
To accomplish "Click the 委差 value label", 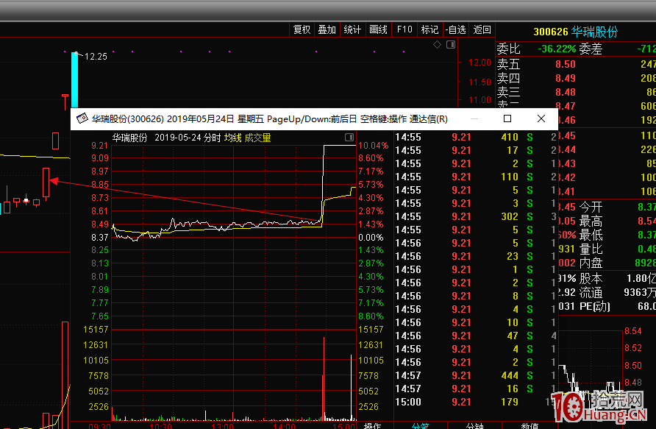I will coord(591,49).
